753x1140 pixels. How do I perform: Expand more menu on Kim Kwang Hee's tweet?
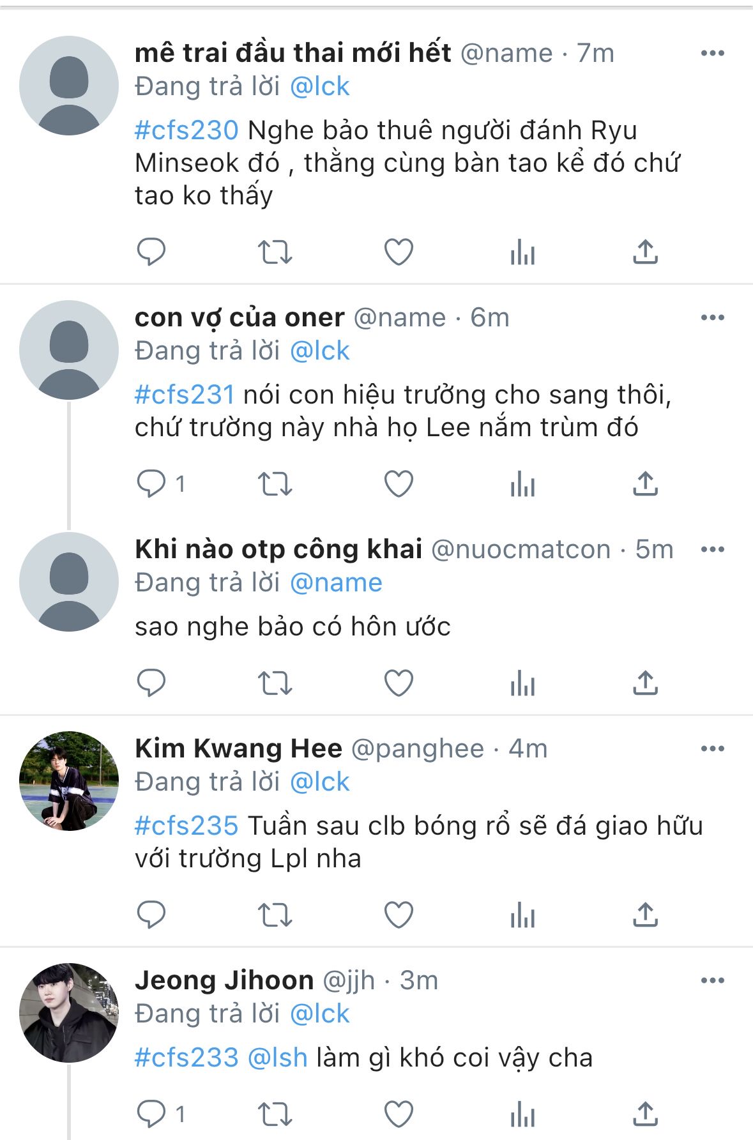coord(712,749)
